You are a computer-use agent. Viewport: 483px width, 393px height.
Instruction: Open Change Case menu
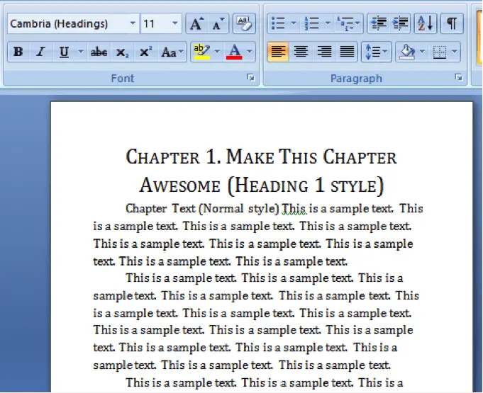(x=172, y=52)
